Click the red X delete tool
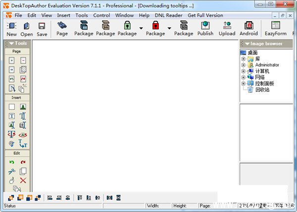297x212 pixels. [23, 180]
